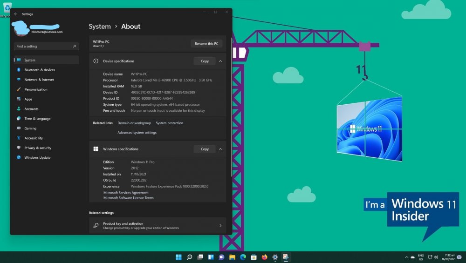Open Microsoft Software License Terms link

(x=129, y=198)
